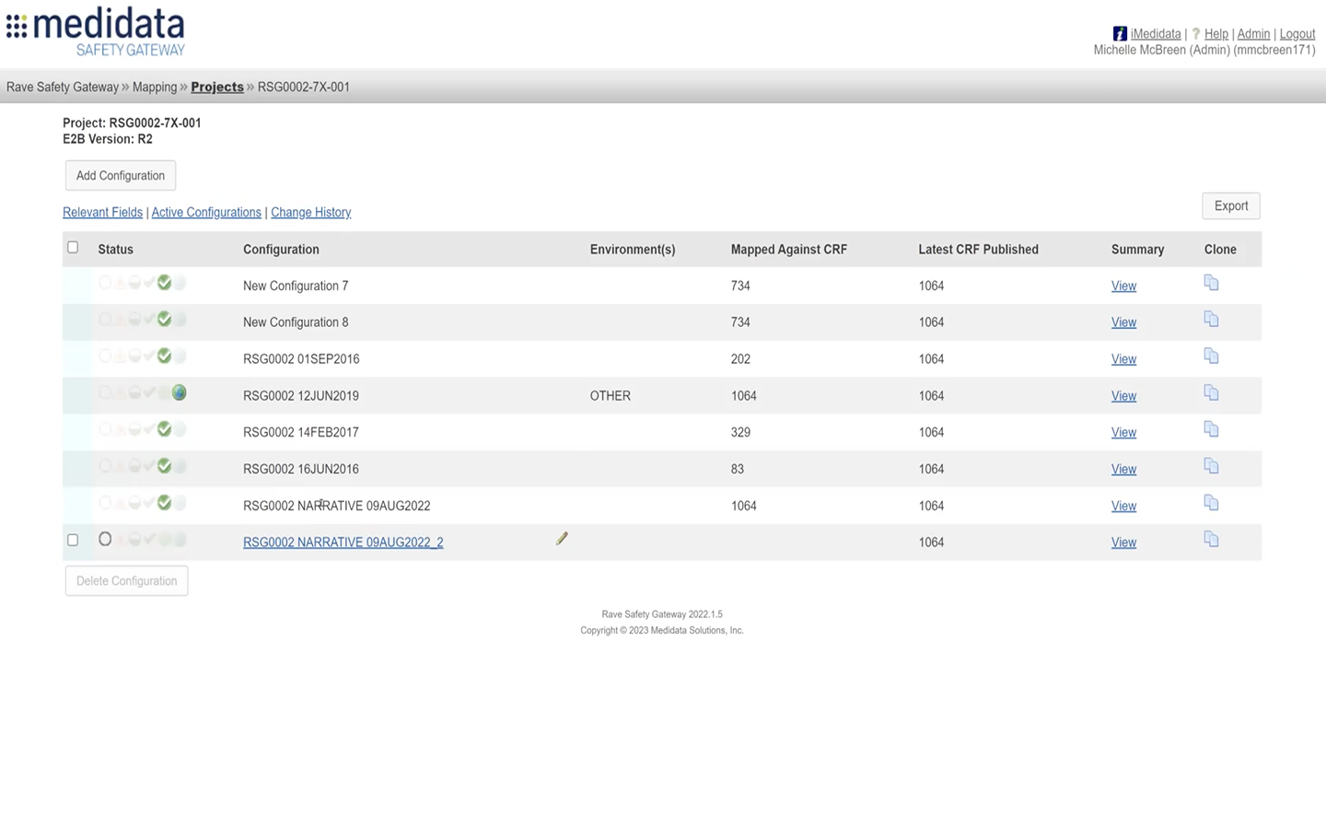Clone the RSG0002 16JUN2016 configuration
1326x829 pixels.
tap(1211, 467)
